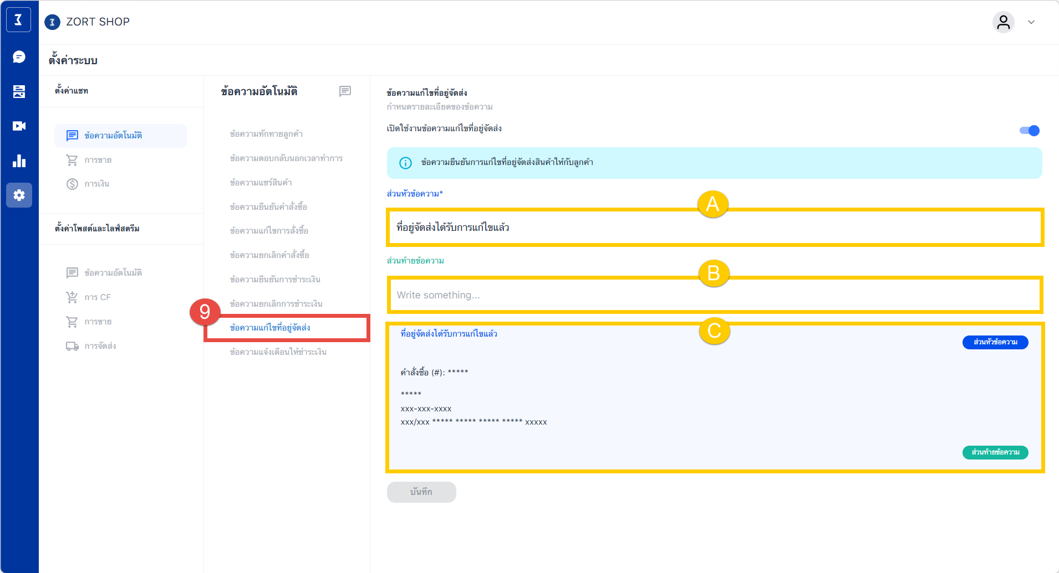
Task: Open การเงิน under chat settings
Action: pos(97,184)
